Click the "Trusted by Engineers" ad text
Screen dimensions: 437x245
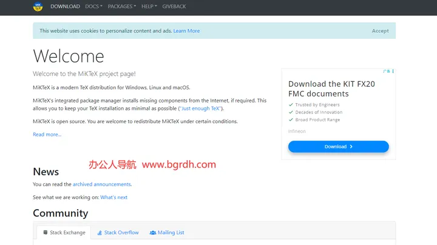[317, 105]
